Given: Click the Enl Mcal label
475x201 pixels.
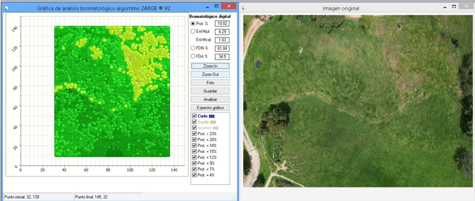Looking at the screenshot, I should [x=203, y=40].
